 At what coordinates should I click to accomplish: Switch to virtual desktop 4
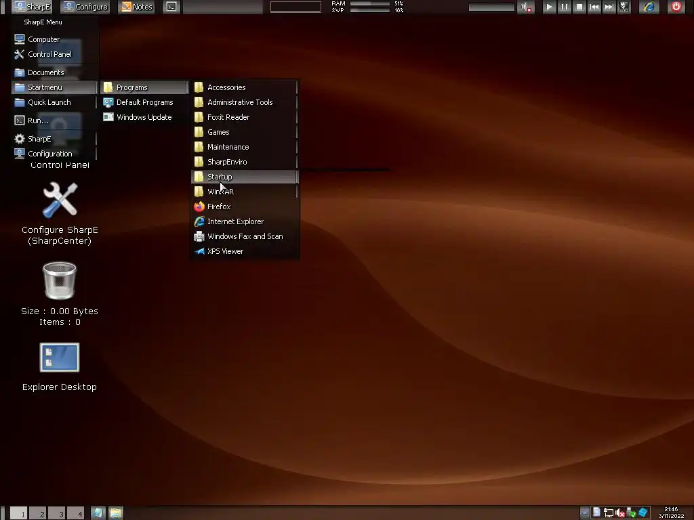click(x=76, y=513)
